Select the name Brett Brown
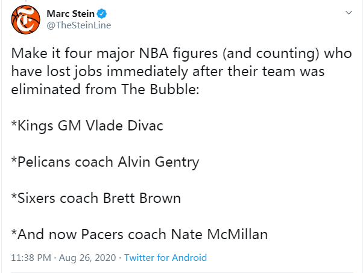This screenshot has height=273, width=363. (x=142, y=198)
